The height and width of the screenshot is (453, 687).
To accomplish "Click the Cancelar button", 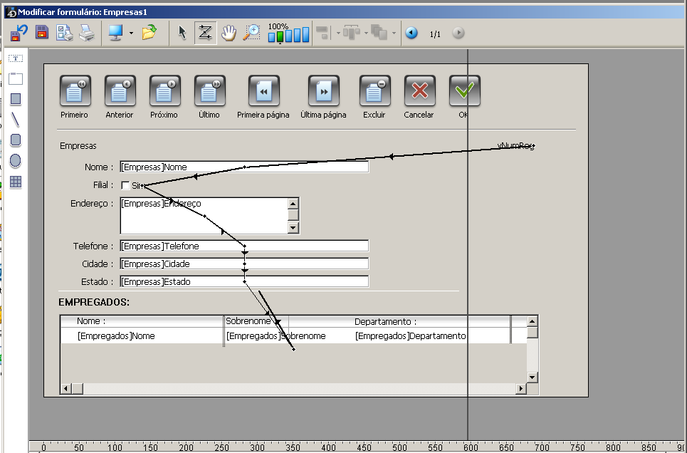I will [x=419, y=91].
